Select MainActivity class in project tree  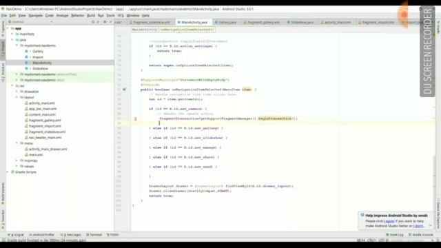coord(41,63)
